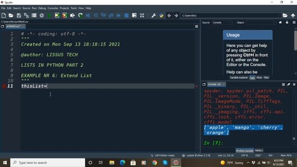This screenshot has height=167, width=297.
Task: Run cell and advance icon
Action: coord(65,15)
